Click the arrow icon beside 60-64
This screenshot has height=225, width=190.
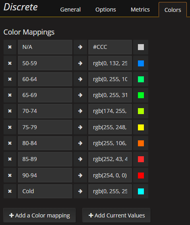(80, 79)
